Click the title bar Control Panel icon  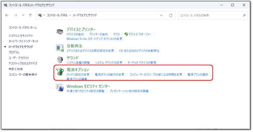(x=5, y=5)
